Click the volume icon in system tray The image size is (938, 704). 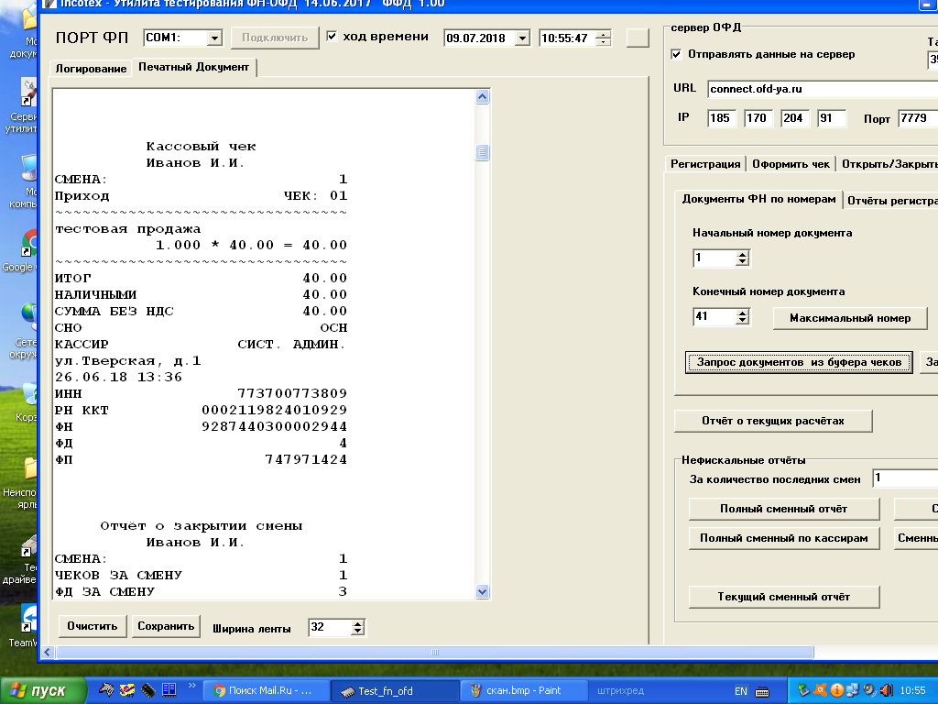pos(886,690)
